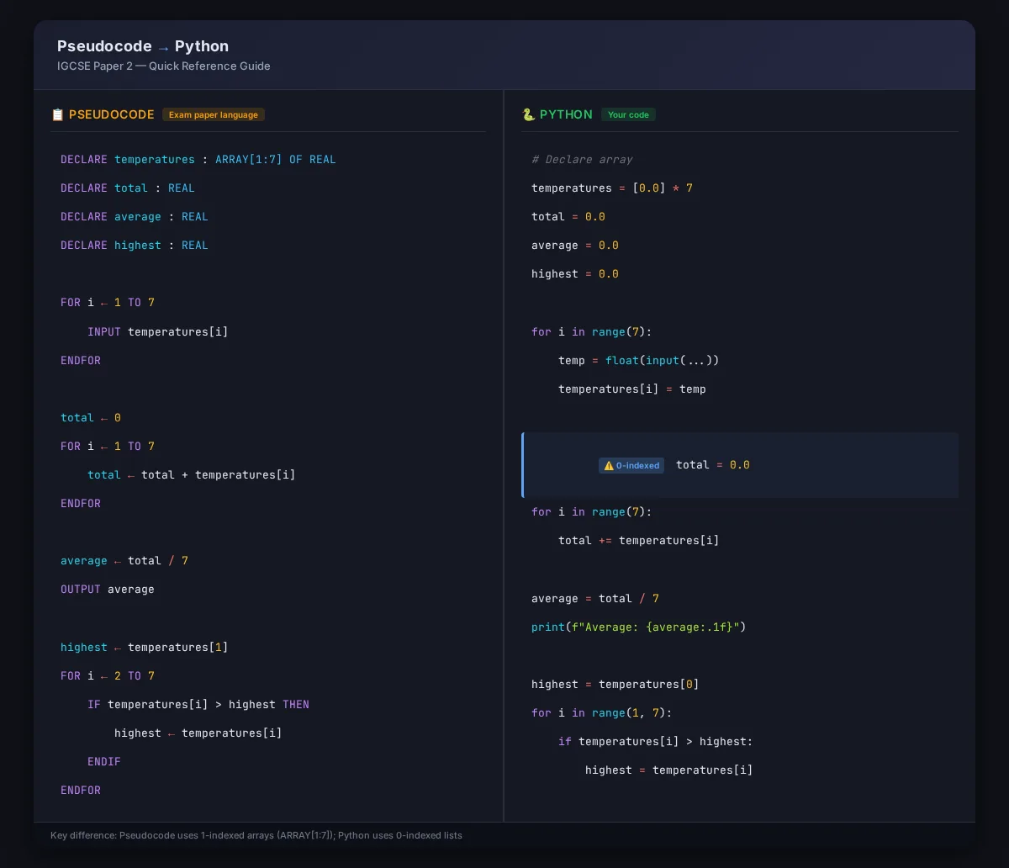Viewport: 1009px width, 868px height.
Task: Click 'OUTPUT average' line
Action: pos(108,590)
